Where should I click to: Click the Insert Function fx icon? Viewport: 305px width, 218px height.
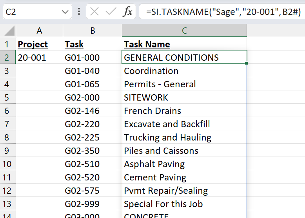pos(127,12)
